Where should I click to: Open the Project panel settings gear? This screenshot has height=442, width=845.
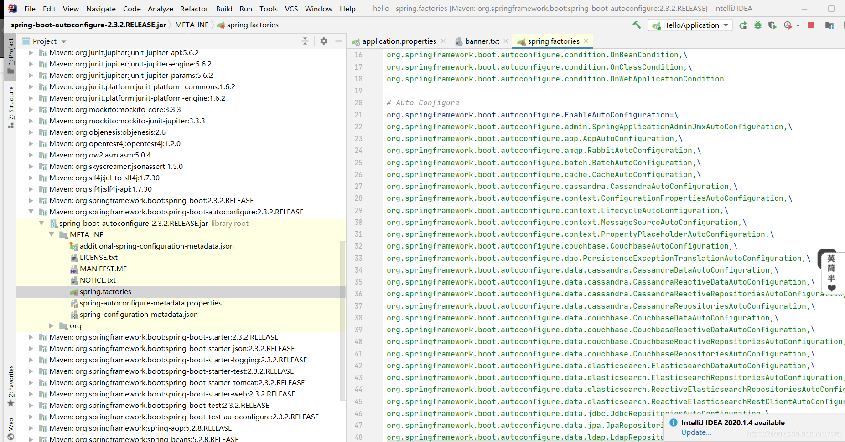click(x=324, y=41)
